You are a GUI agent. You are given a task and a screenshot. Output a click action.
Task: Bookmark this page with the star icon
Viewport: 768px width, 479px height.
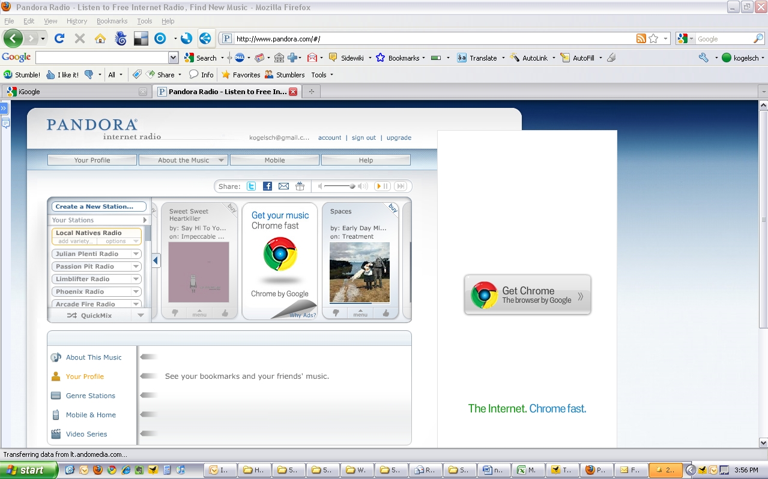tap(653, 38)
